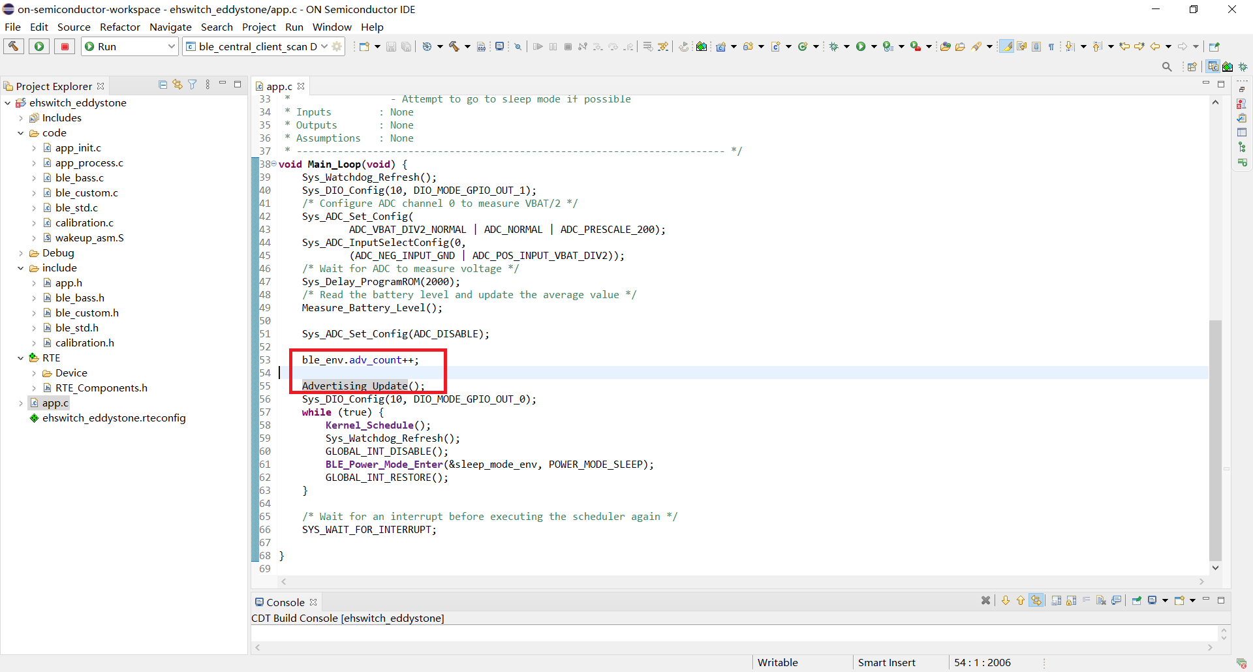Click Collapse All in Project Explorer
Viewport: 1253px width, 672px height.
coord(163,85)
